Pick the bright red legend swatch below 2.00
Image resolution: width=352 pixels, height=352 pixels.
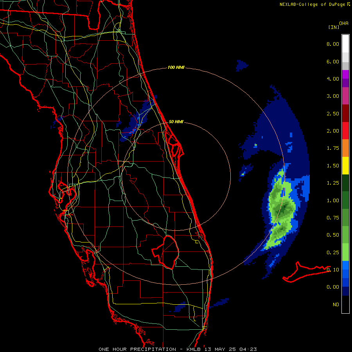point(345,131)
